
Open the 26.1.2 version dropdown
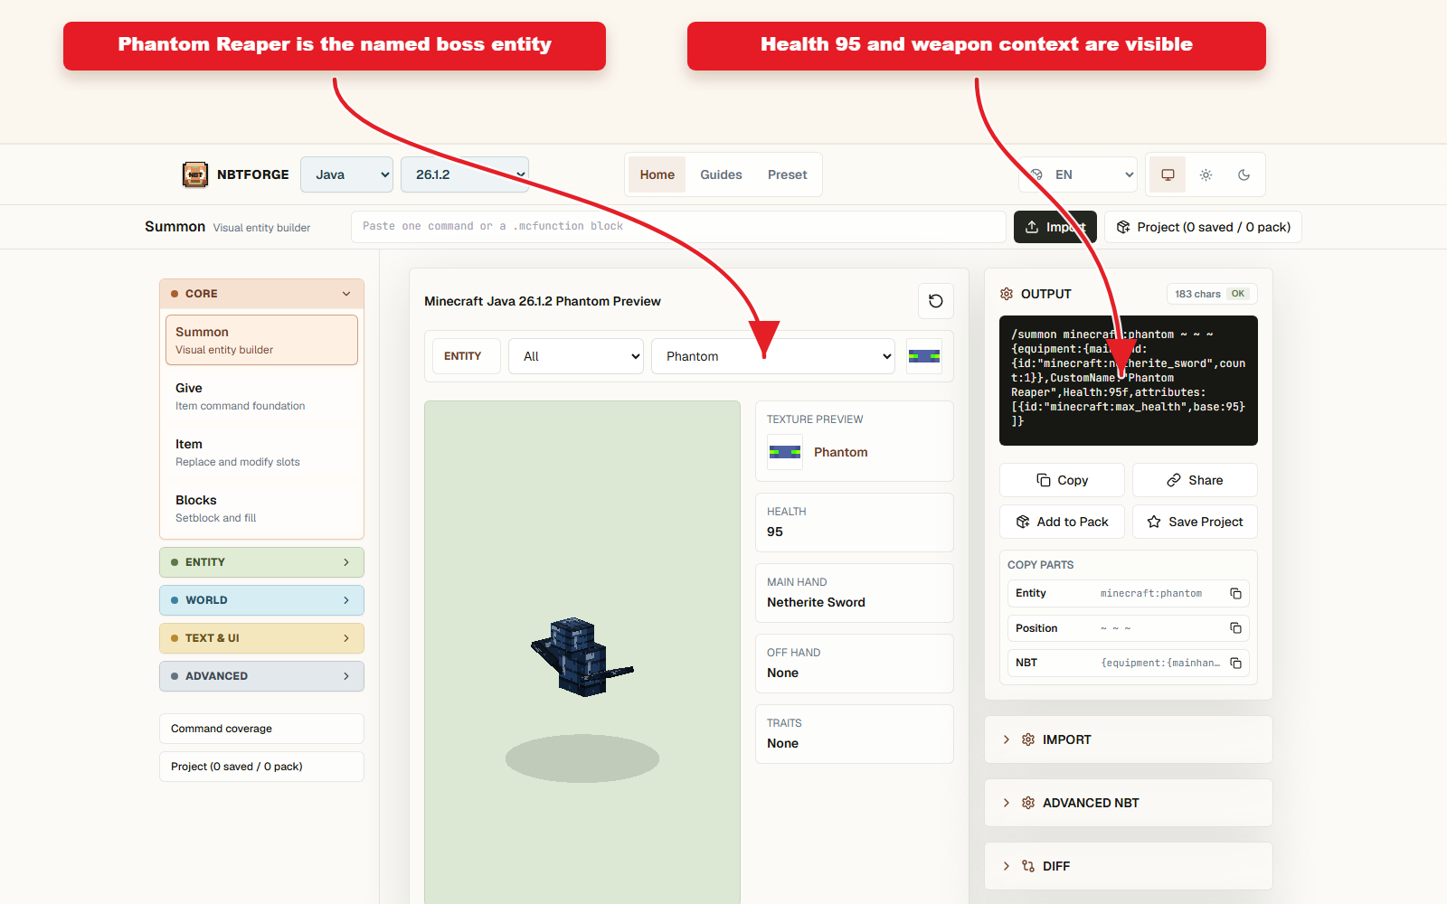[465, 174]
